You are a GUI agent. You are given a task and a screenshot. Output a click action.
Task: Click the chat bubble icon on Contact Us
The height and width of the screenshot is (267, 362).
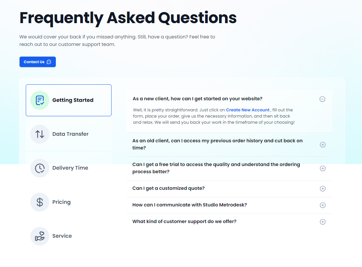(x=49, y=62)
